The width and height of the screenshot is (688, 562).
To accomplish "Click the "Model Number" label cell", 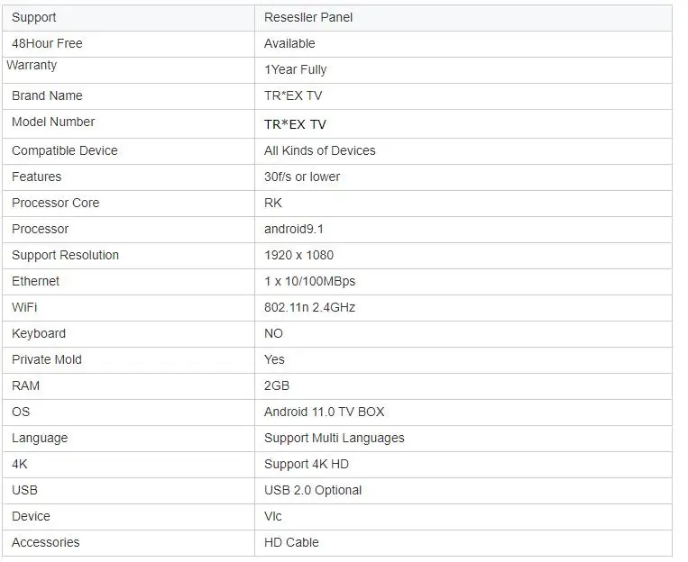I will 53,122.
